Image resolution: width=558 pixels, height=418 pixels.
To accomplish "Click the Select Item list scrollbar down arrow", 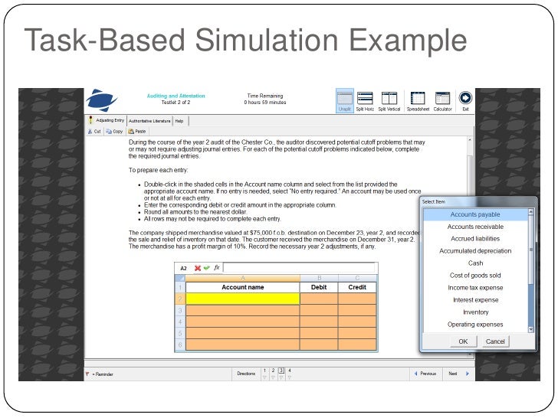I will tap(531, 329).
